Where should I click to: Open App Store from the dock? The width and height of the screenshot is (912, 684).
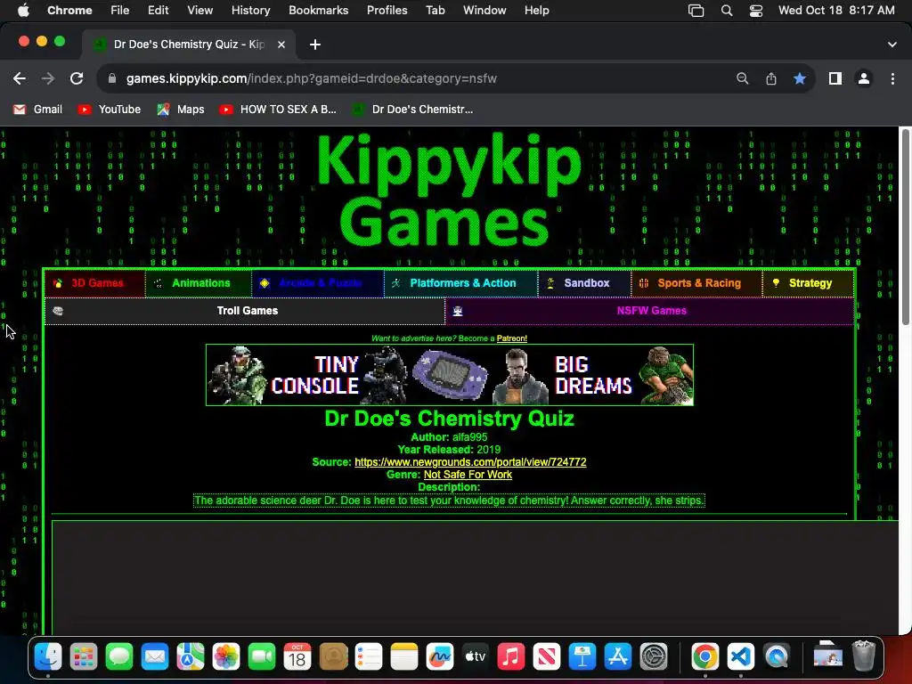pyautogui.click(x=618, y=657)
